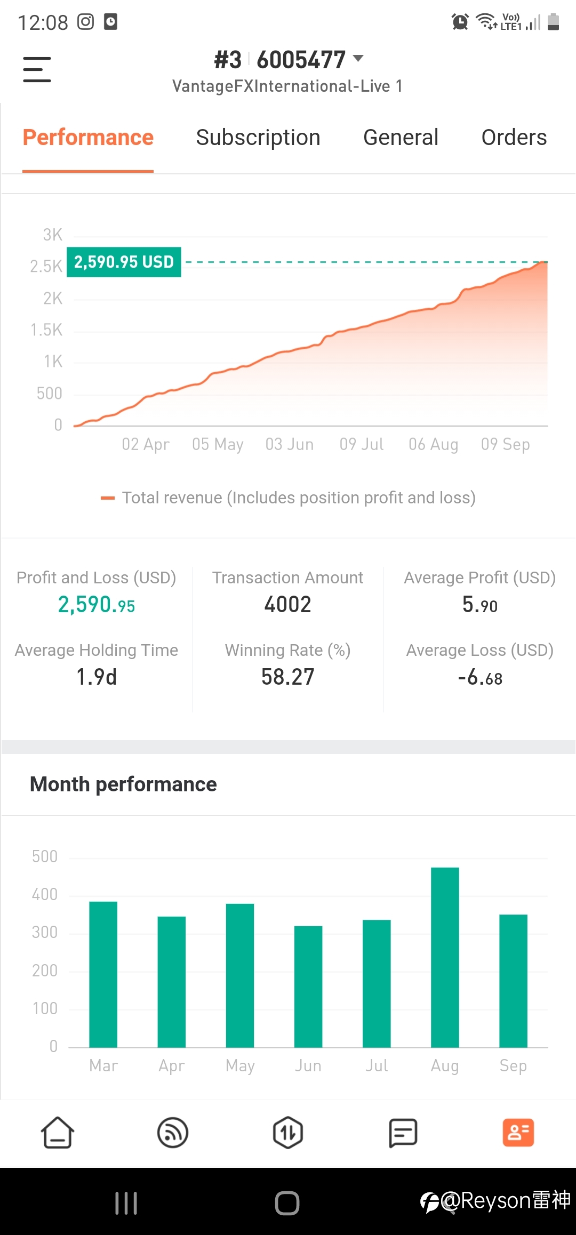Viewport: 576px width, 1235px height.
Task: Open the trade hexagon icon in bottom bar
Action: pyautogui.click(x=288, y=1133)
